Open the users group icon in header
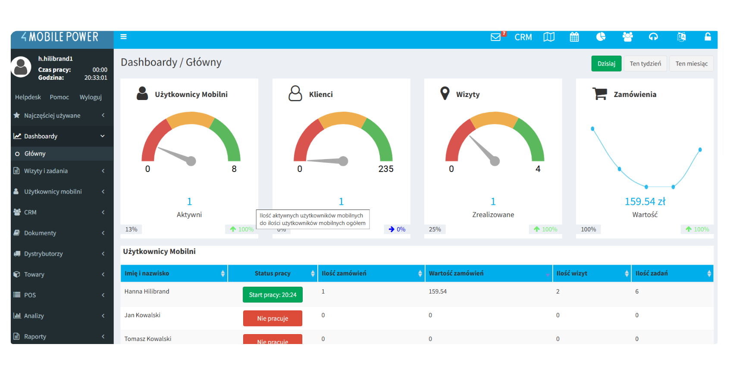733x388 pixels. pos(627,37)
